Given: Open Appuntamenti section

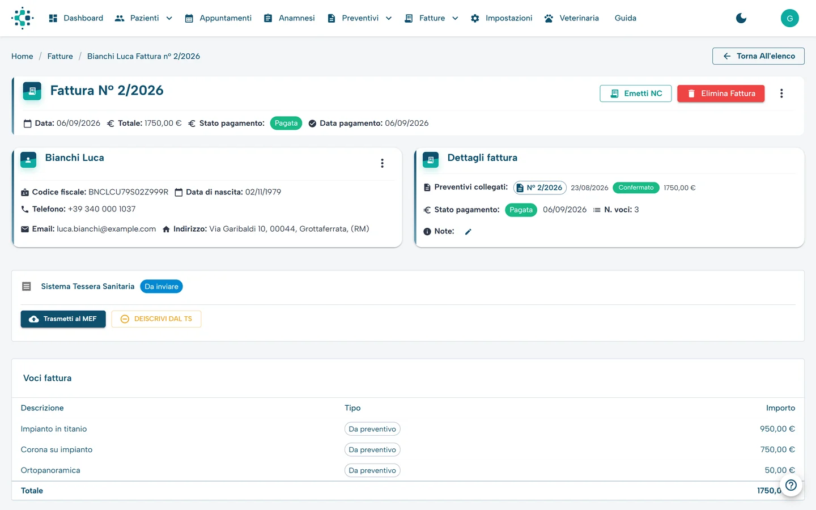Looking at the screenshot, I should click(218, 18).
